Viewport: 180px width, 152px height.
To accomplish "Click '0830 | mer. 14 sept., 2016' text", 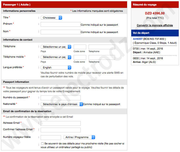I will click(x=148, y=58).
